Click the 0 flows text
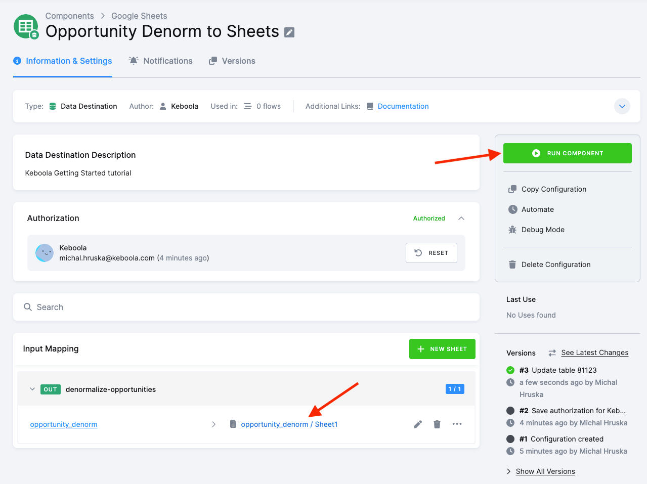This screenshot has height=484, width=647. point(269,106)
